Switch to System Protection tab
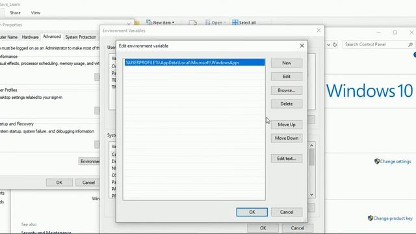The height and width of the screenshot is (234, 416). (81, 37)
